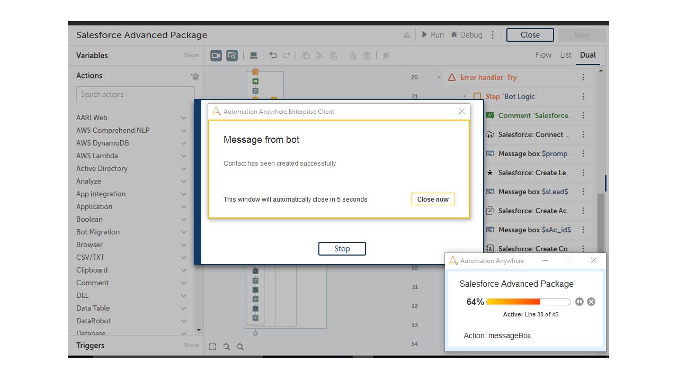678x381 pixels.
Task: Open the Bot Store icon beside Actions
Action: pyautogui.click(x=195, y=76)
